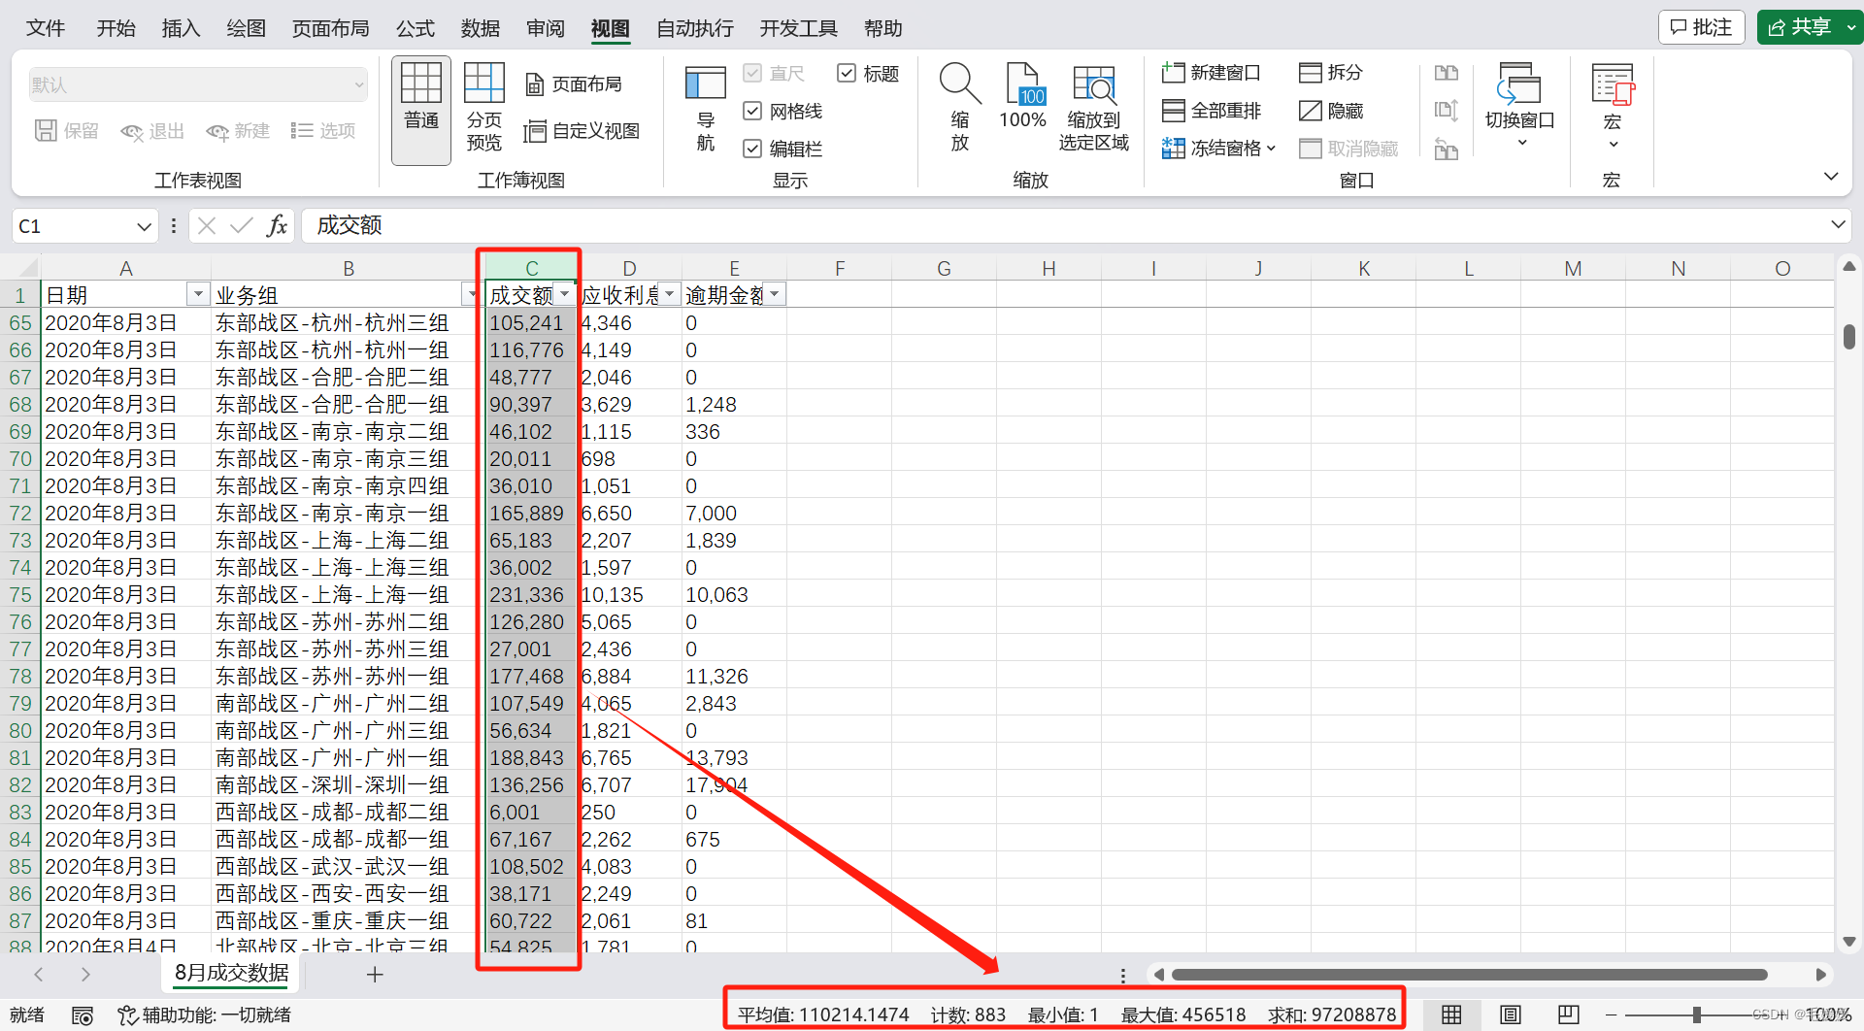Screen dimensions: 1864x1031
Task: Switch to the Data (数据) tab
Action: (x=481, y=28)
